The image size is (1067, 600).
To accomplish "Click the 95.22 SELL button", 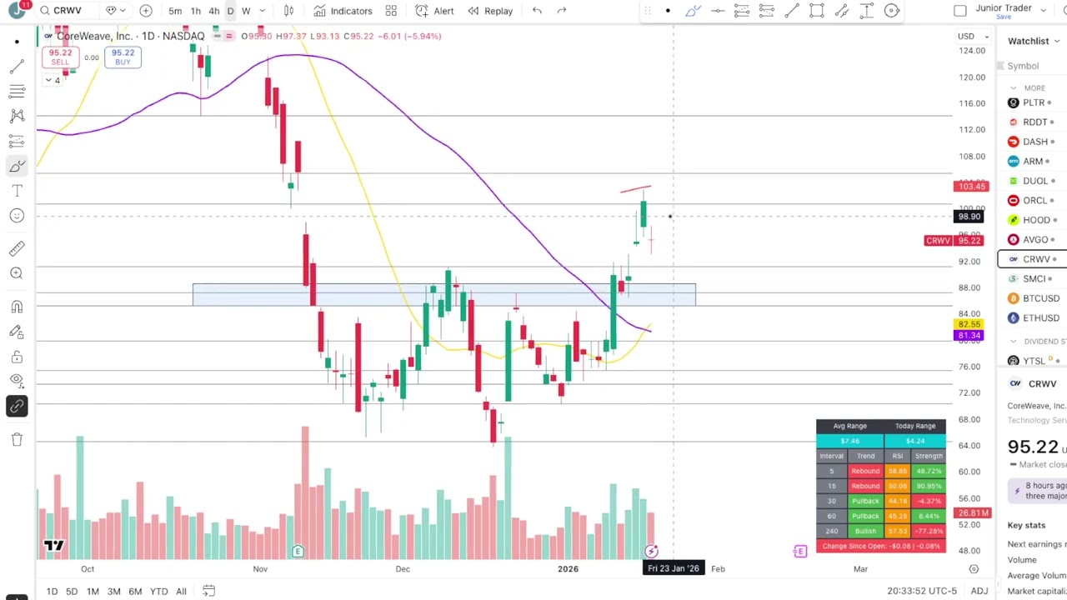I will [60, 57].
